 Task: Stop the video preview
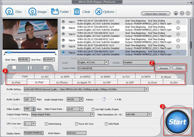click(x=14, y=68)
